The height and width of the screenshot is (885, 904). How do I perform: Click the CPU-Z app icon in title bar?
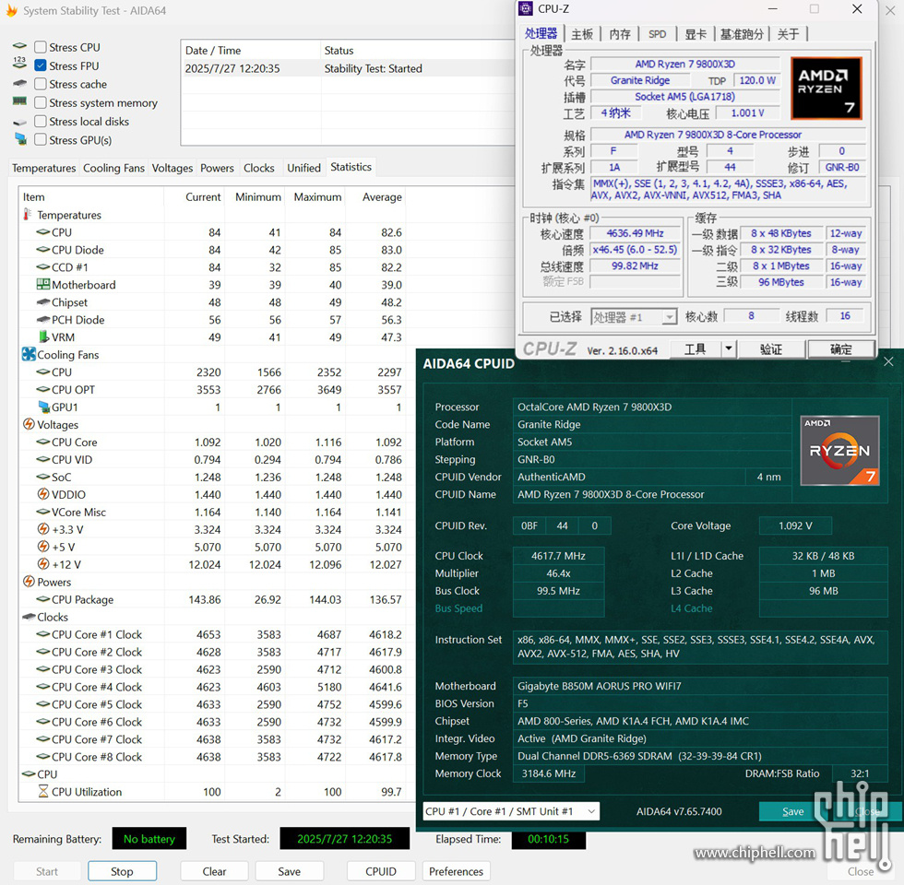coord(525,8)
